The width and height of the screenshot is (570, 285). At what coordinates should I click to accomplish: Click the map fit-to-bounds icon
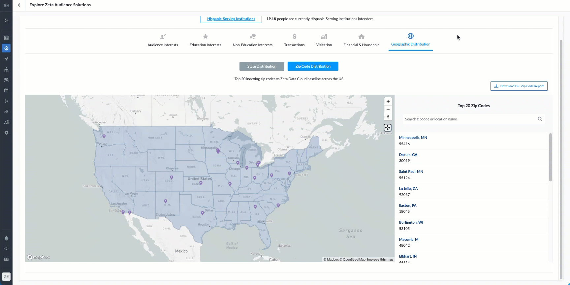click(x=388, y=128)
